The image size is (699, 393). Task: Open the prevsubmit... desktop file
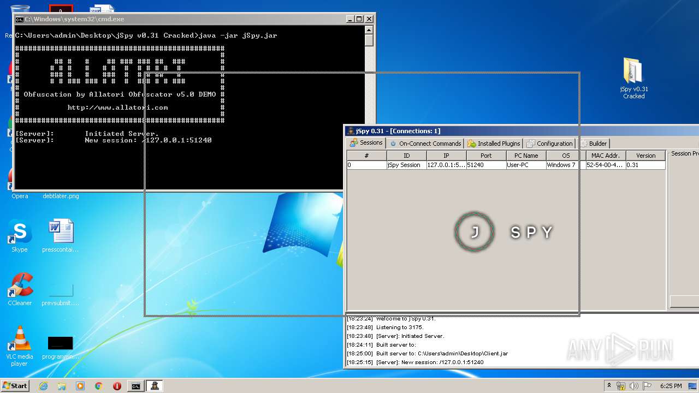60,294
